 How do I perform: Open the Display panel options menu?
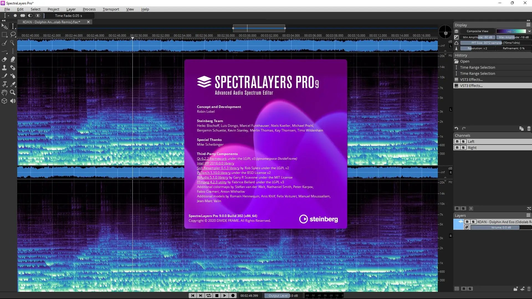pos(528,25)
